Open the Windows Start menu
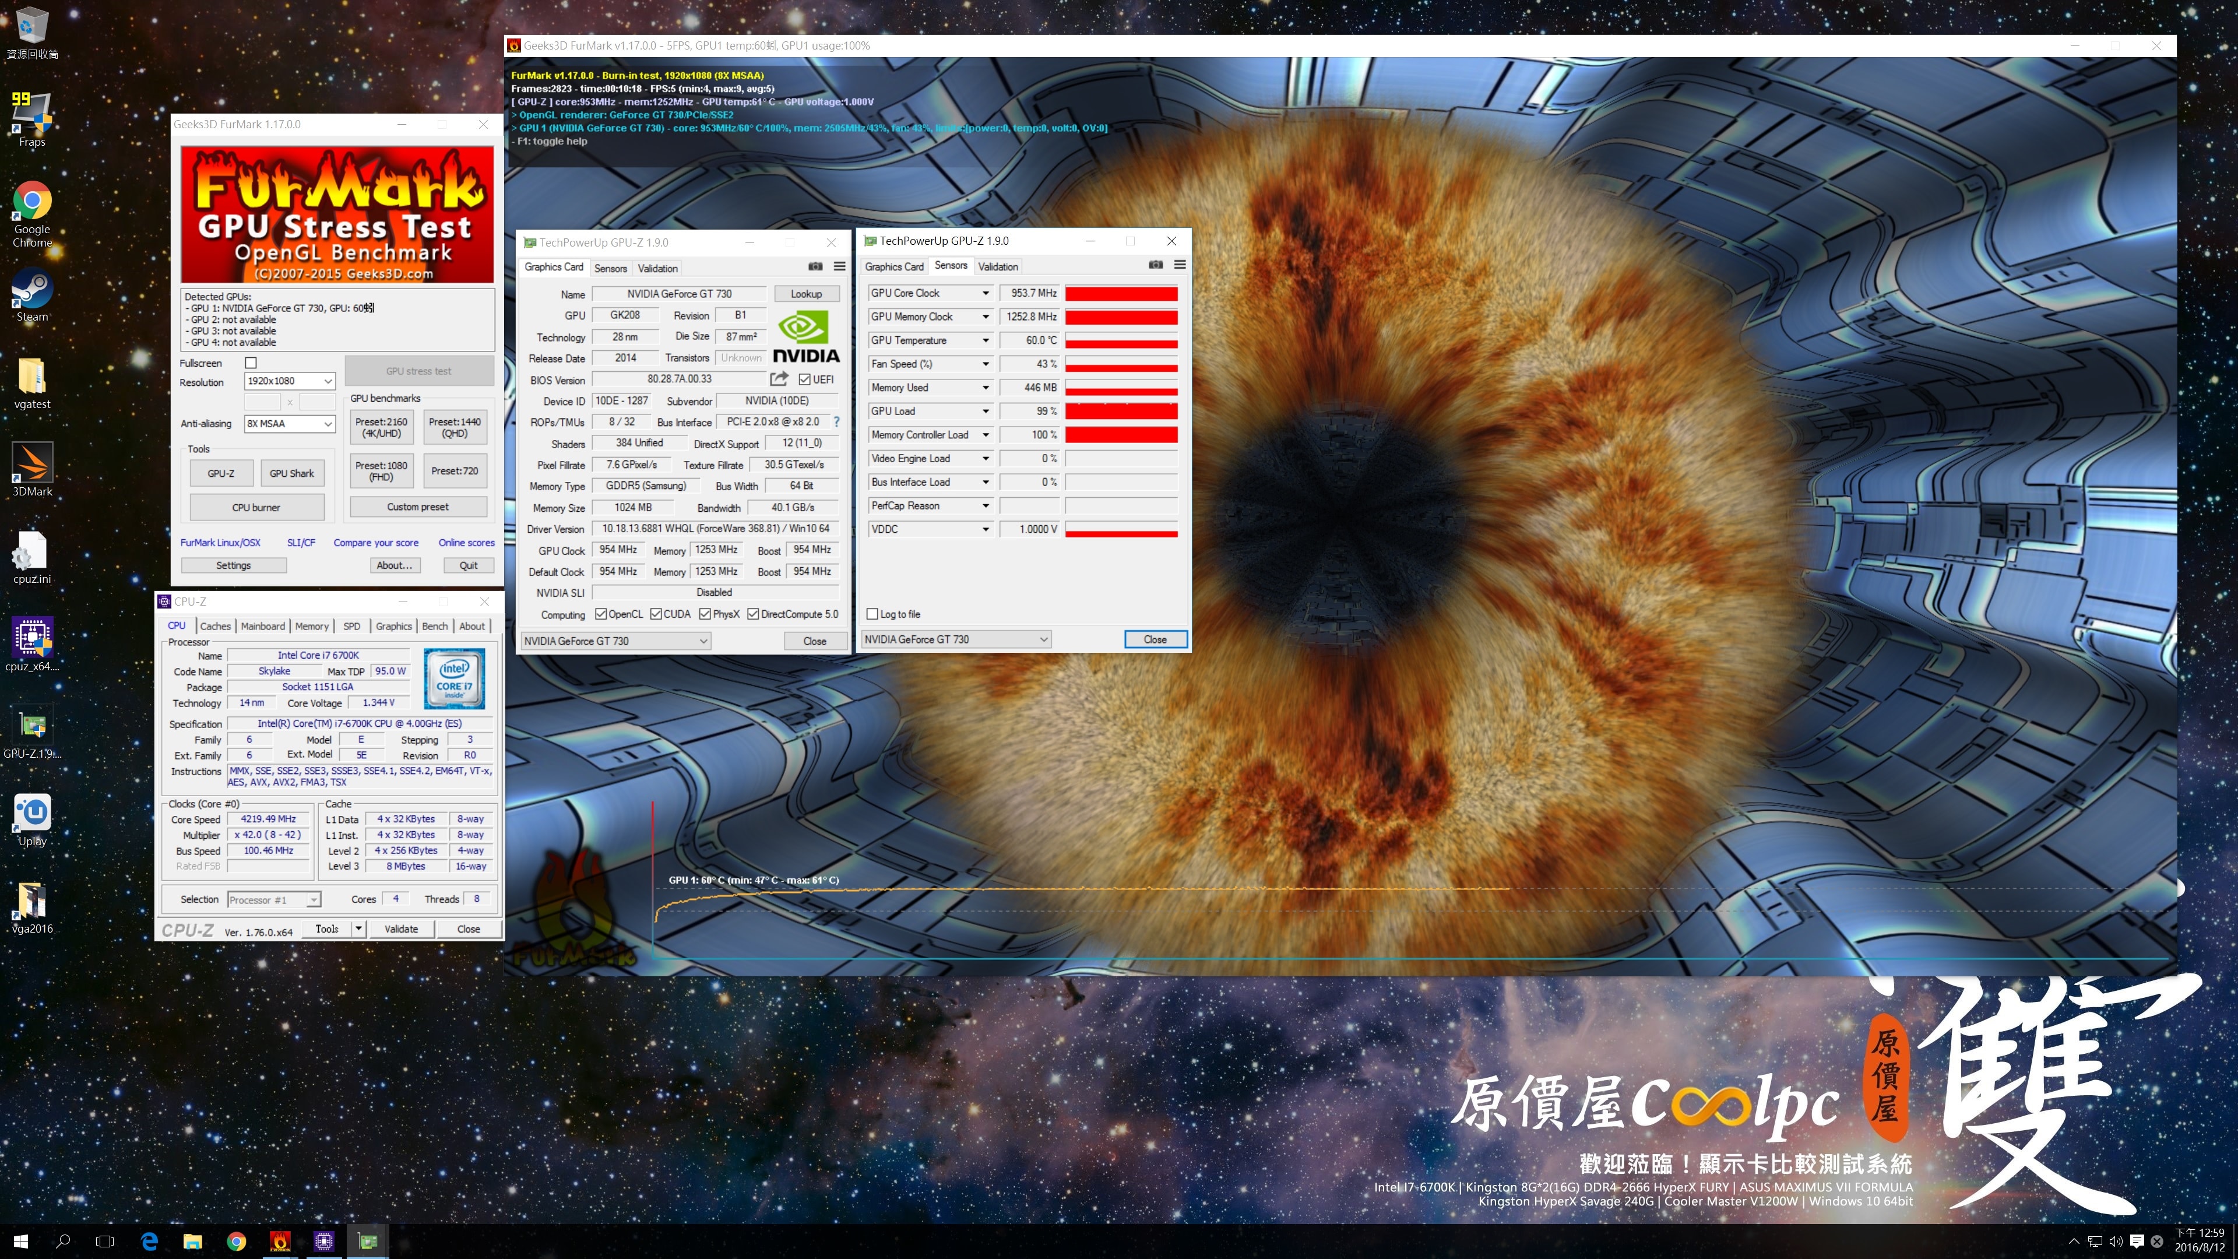Image resolution: width=2238 pixels, height=1259 pixels. [x=21, y=1241]
